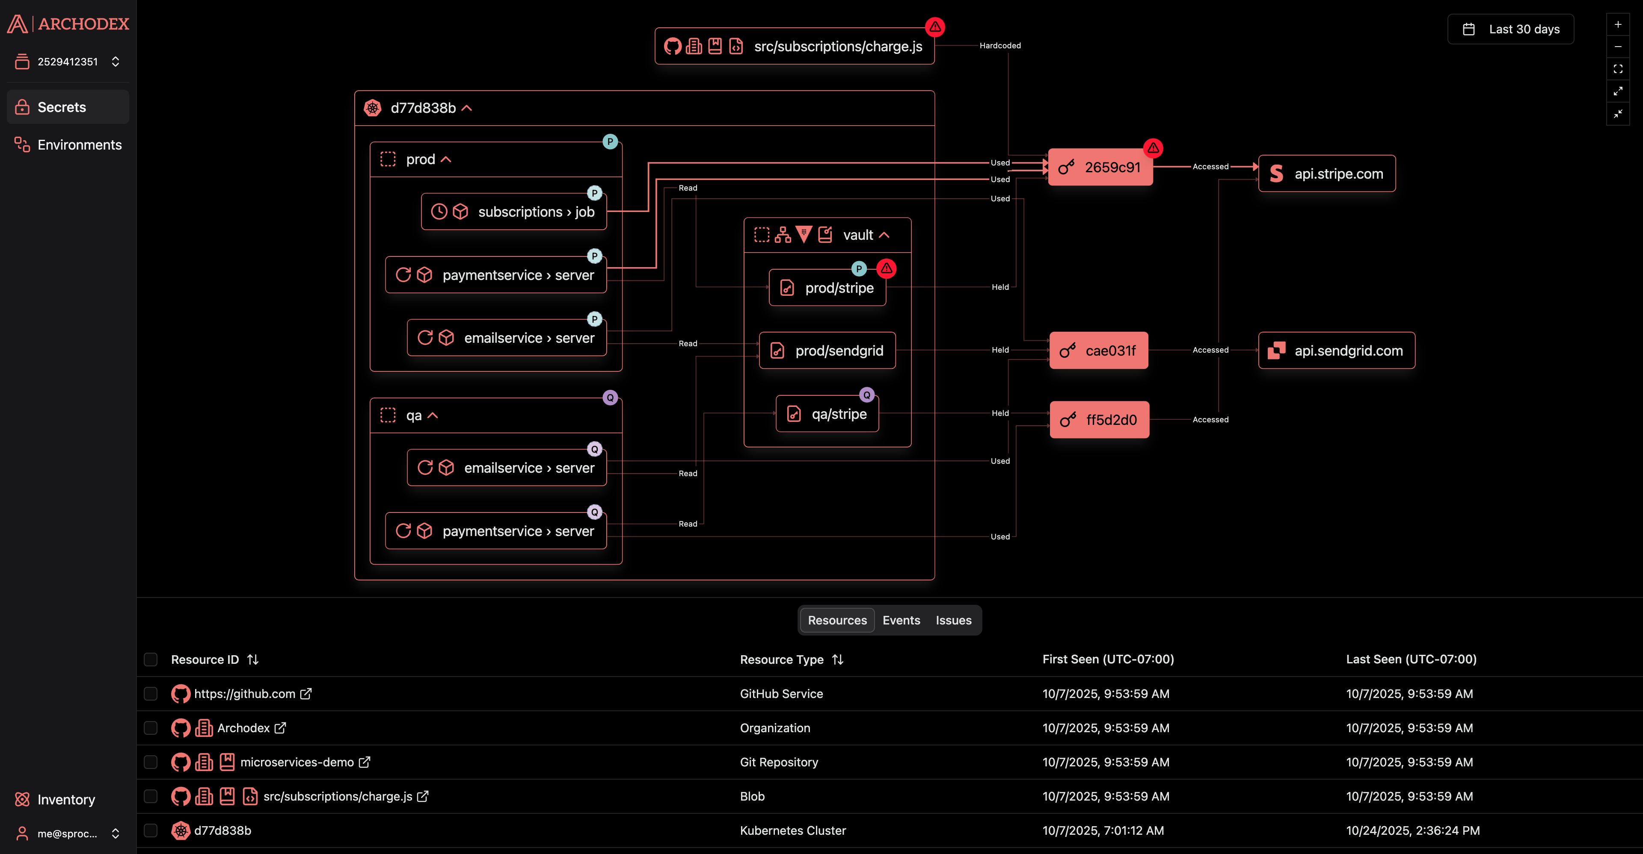Check the microservices-demo row checkbox
The height and width of the screenshot is (854, 1643).
[151, 762]
